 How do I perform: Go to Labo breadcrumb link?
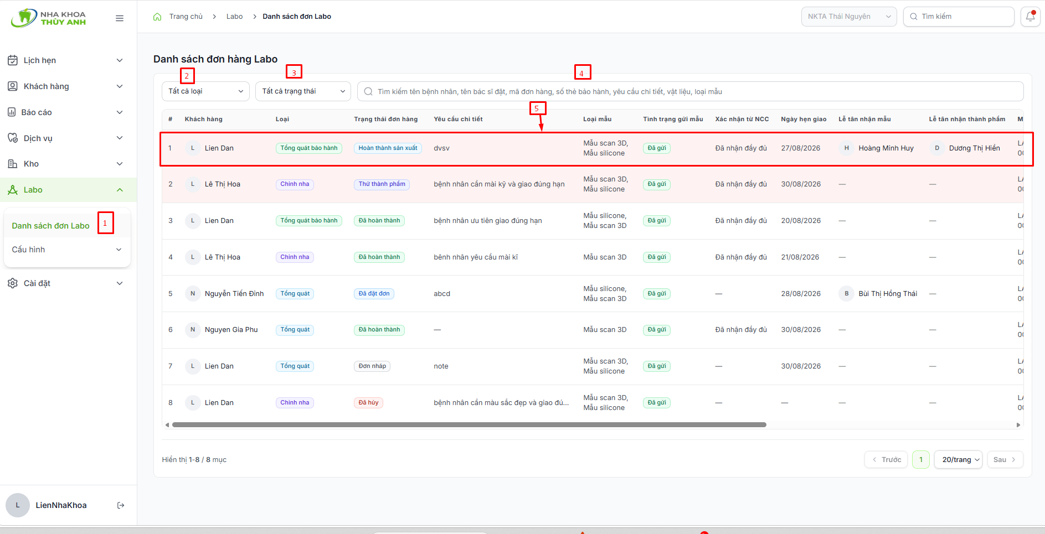click(x=234, y=17)
